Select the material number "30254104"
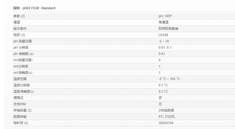This screenshot has height=129, width=235. pos(166,123)
